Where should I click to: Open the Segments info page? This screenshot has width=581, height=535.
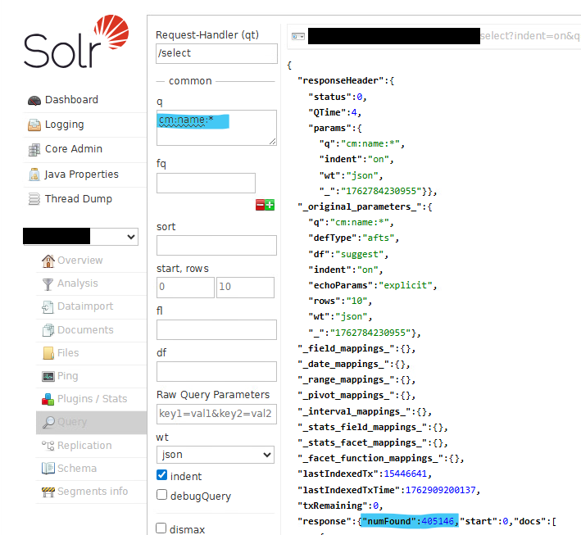coord(92,492)
